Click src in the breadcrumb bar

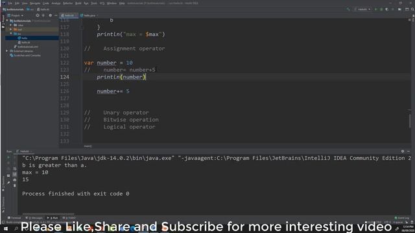click(30, 9)
